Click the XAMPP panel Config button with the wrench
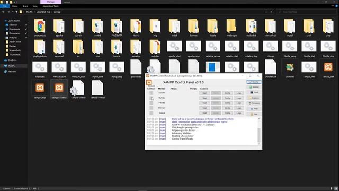The width and height of the screenshot is (339, 191). coord(254,82)
